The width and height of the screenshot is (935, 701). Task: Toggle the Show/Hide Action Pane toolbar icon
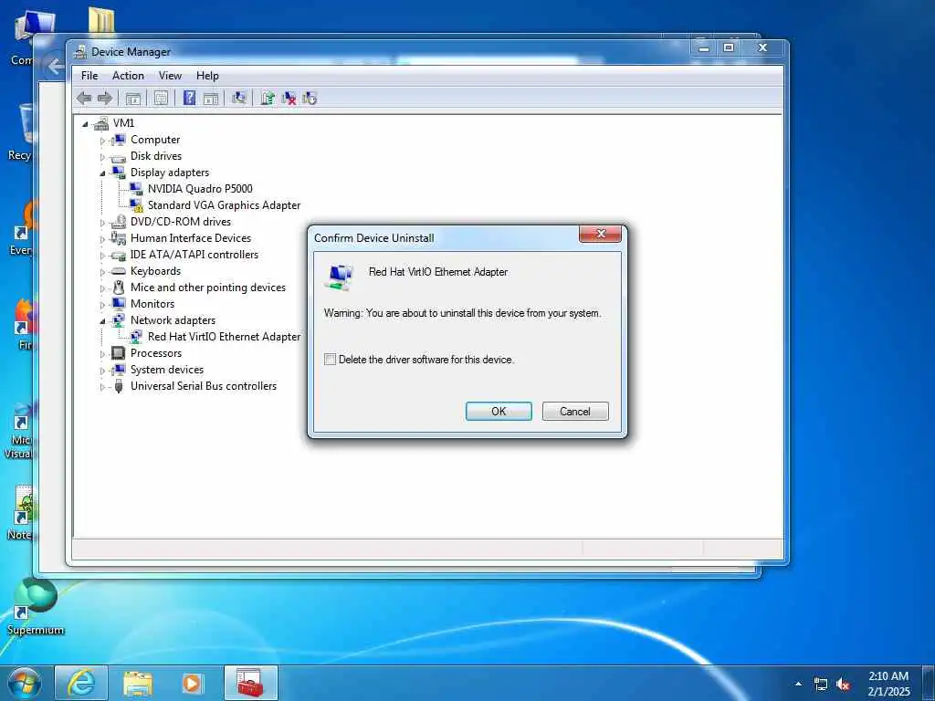click(x=211, y=99)
